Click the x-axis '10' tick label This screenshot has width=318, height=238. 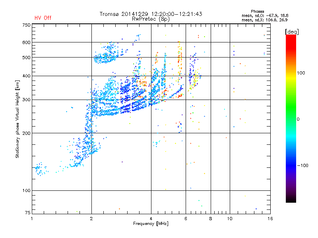pos(230,219)
